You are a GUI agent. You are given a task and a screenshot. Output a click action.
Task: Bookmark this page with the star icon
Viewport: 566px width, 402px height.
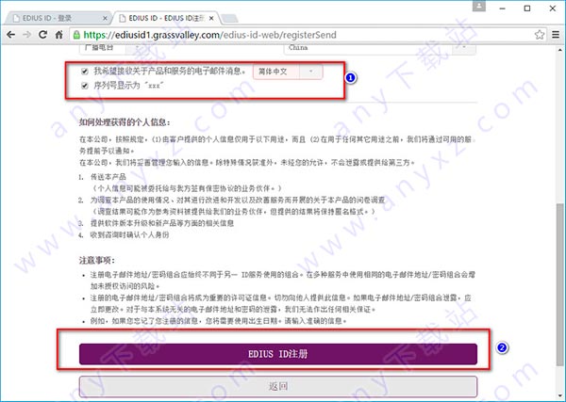tap(540, 35)
